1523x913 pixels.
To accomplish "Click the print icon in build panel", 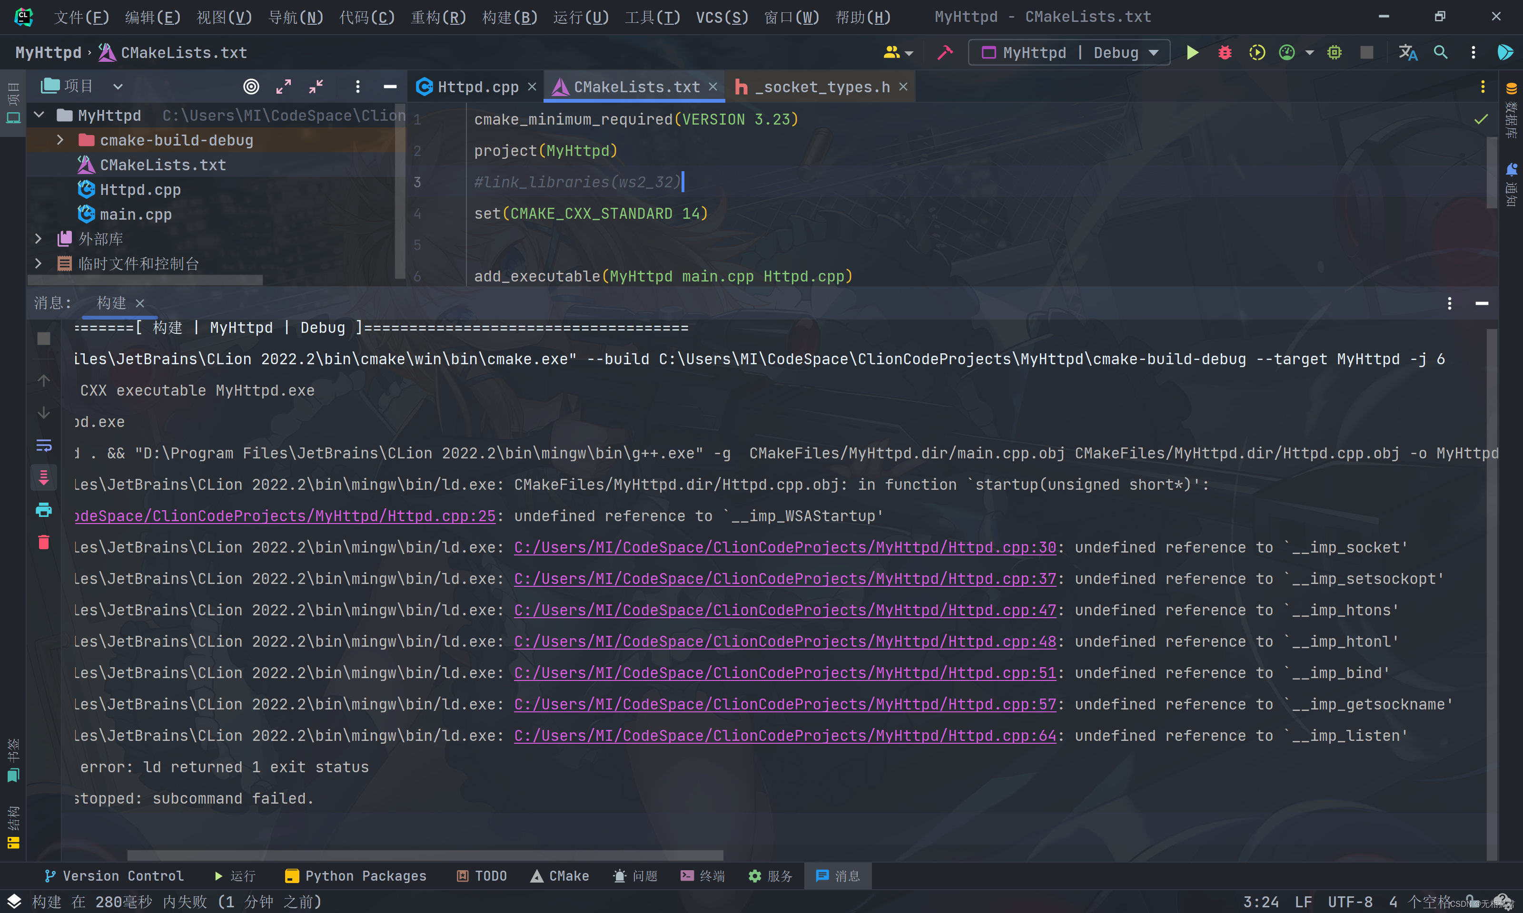I will pos(44,509).
